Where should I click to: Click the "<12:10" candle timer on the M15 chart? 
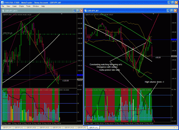pyautogui.click(x=65, y=81)
